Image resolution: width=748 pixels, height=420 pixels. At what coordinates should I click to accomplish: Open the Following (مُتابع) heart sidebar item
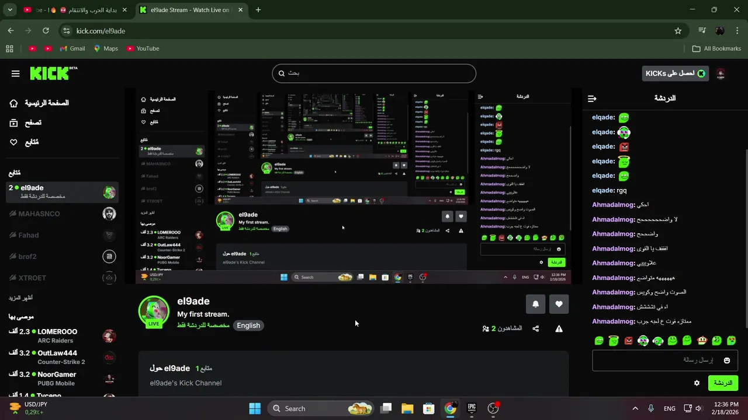coord(24,142)
